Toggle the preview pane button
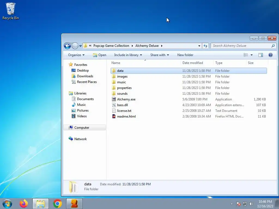The width and height of the screenshot is (279, 209). [261, 55]
